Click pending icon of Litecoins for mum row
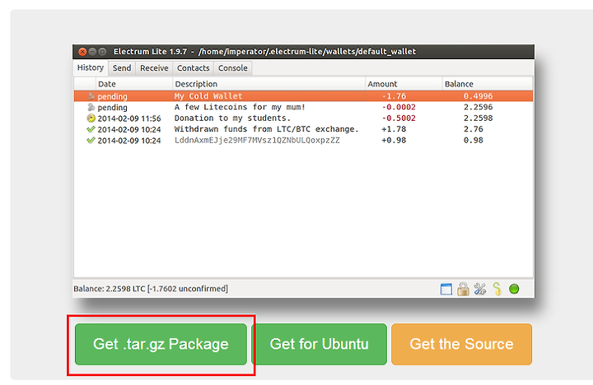Image resolution: width=593 pixels, height=385 pixels. pos(91,107)
